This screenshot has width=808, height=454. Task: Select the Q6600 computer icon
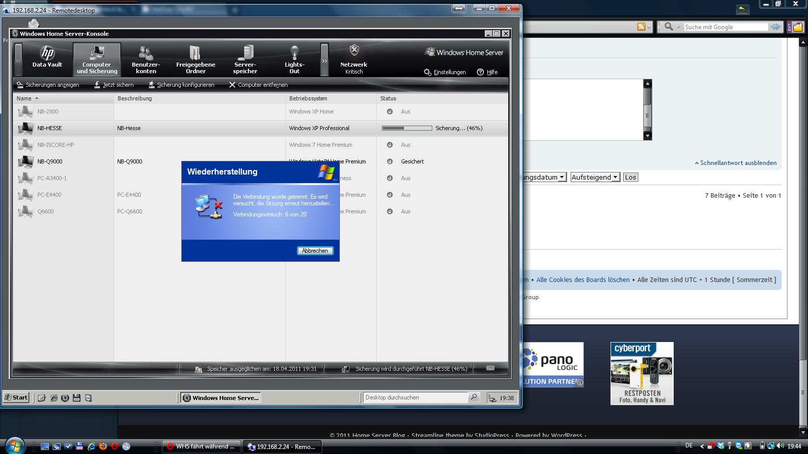(x=25, y=211)
